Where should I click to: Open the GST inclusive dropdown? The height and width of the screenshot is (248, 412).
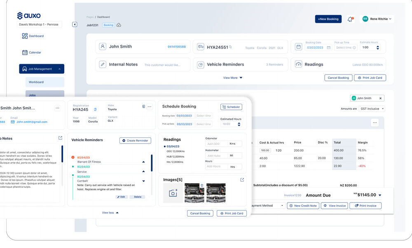point(372,109)
